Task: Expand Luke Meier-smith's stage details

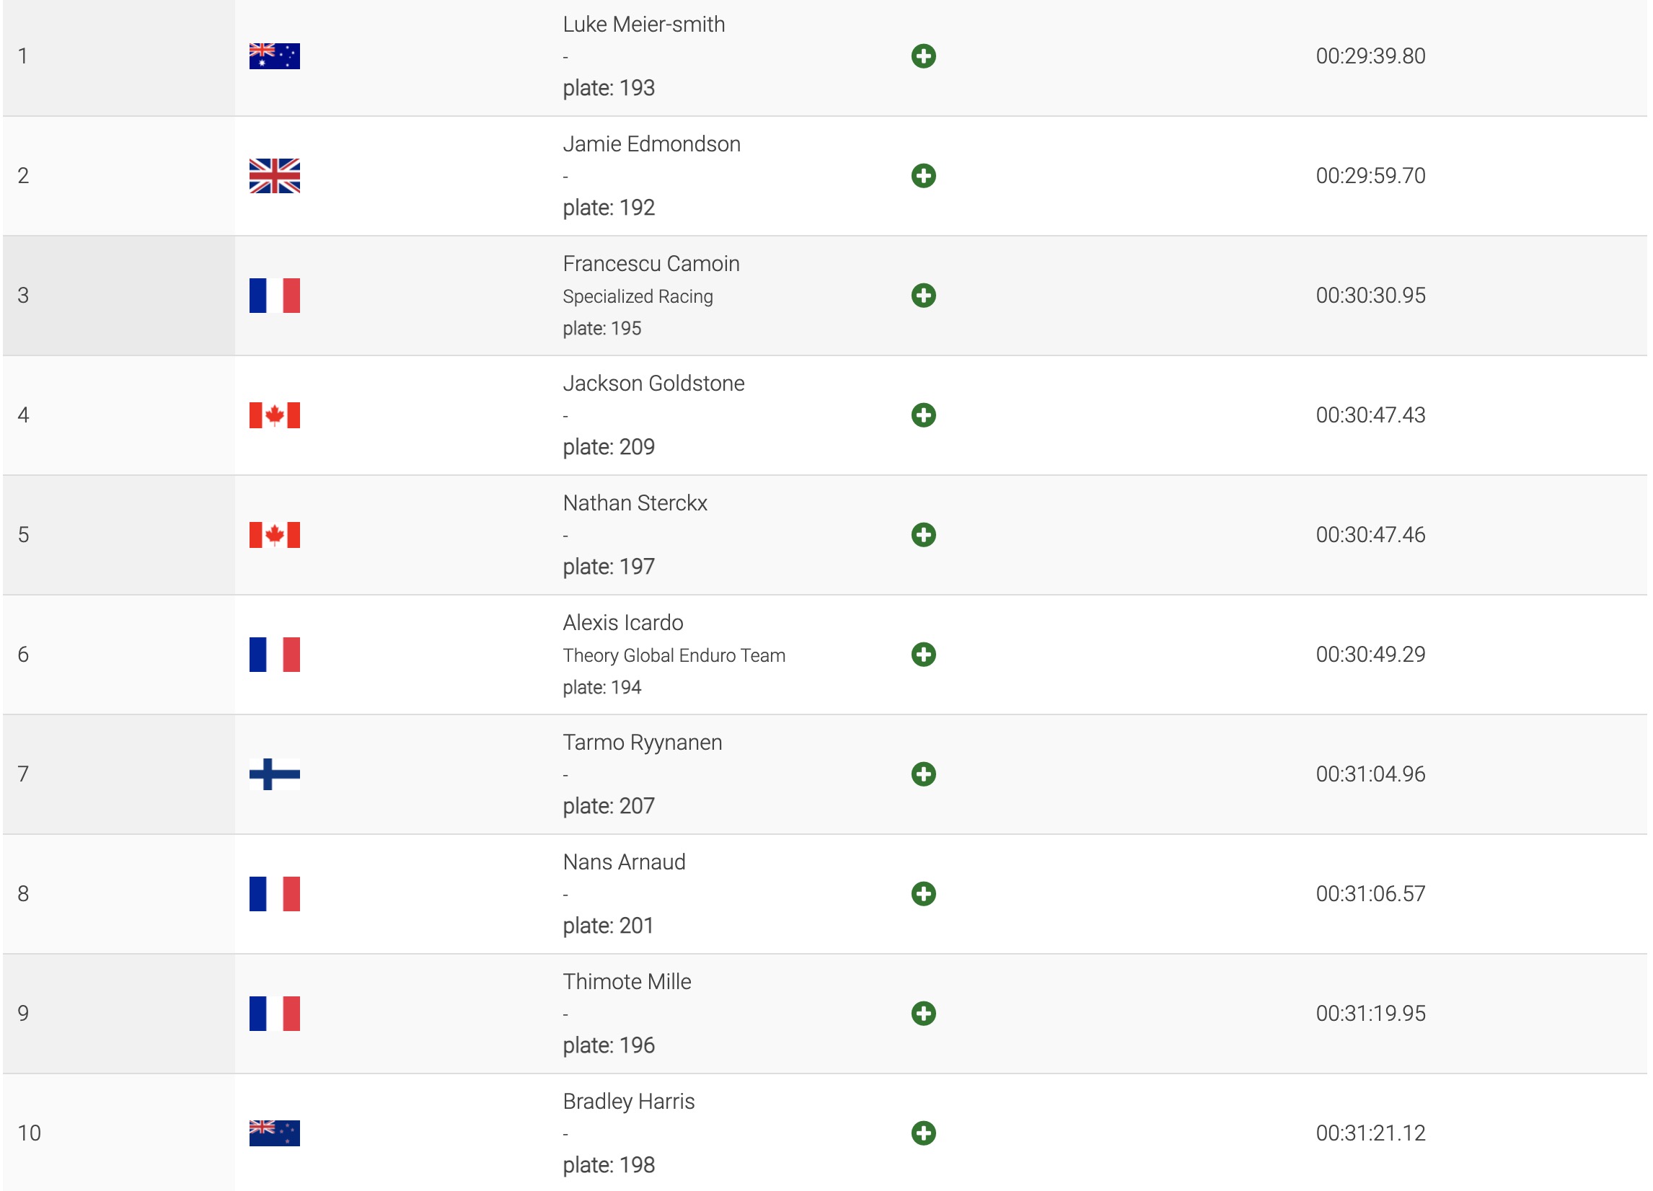Action: (x=922, y=56)
